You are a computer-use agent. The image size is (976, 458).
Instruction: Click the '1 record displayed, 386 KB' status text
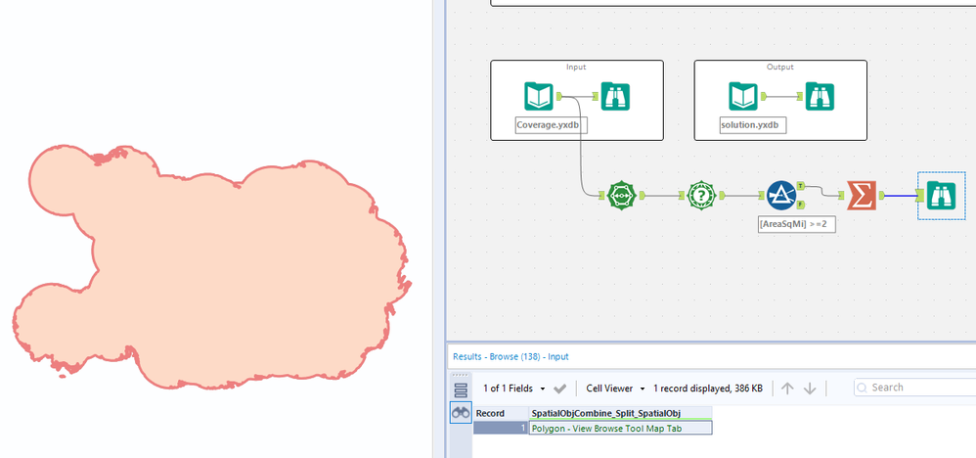708,389
